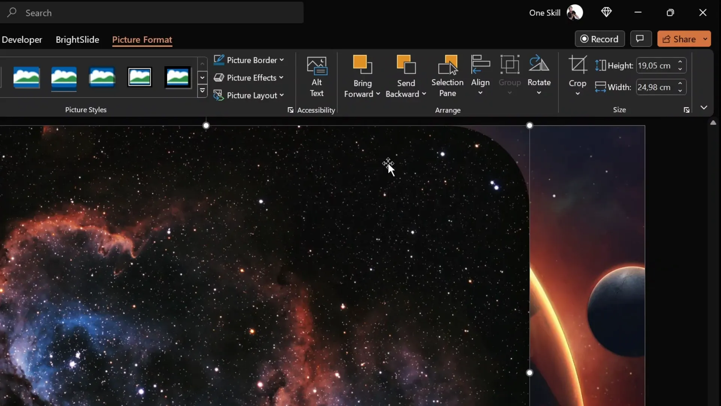This screenshot has height=406, width=721.
Task: Decrease the picture Width with the down arrow
Action: pos(680,91)
